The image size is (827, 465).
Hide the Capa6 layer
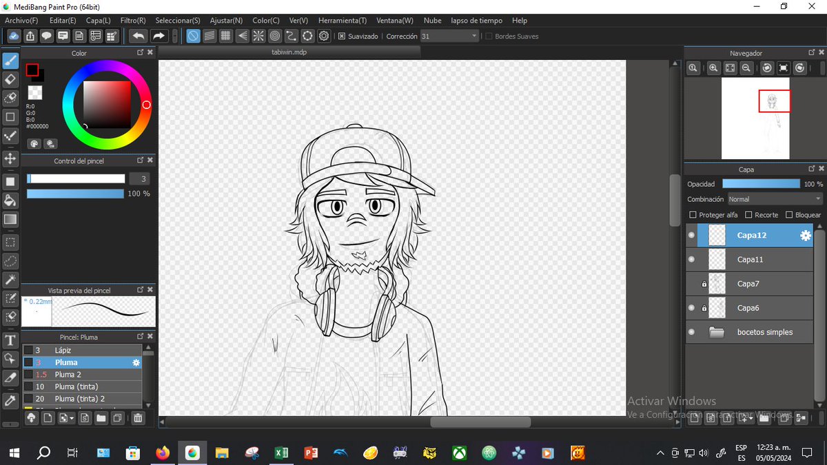(x=691, y=308)
